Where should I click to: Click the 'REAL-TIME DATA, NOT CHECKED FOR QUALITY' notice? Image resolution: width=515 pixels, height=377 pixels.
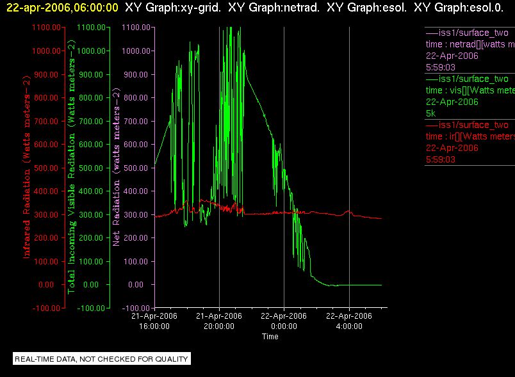(101, 359)
